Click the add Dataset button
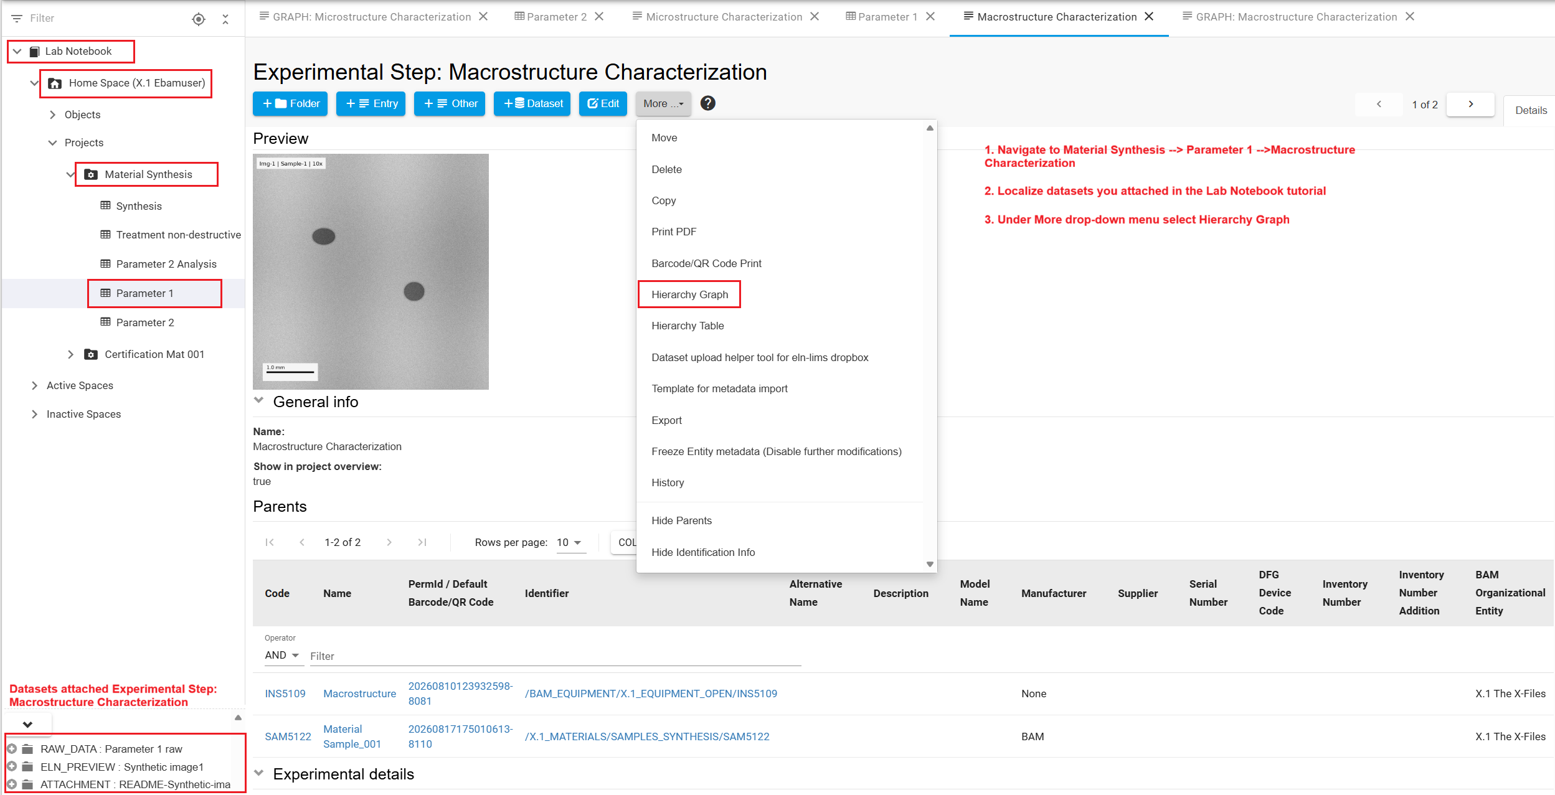 (x=532, y=104)
